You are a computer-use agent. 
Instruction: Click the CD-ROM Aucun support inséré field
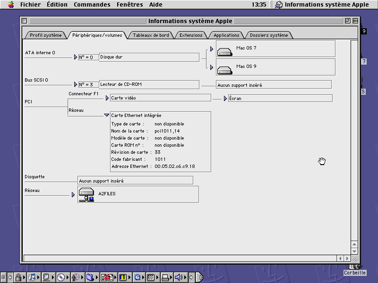(x=274, y=85)
